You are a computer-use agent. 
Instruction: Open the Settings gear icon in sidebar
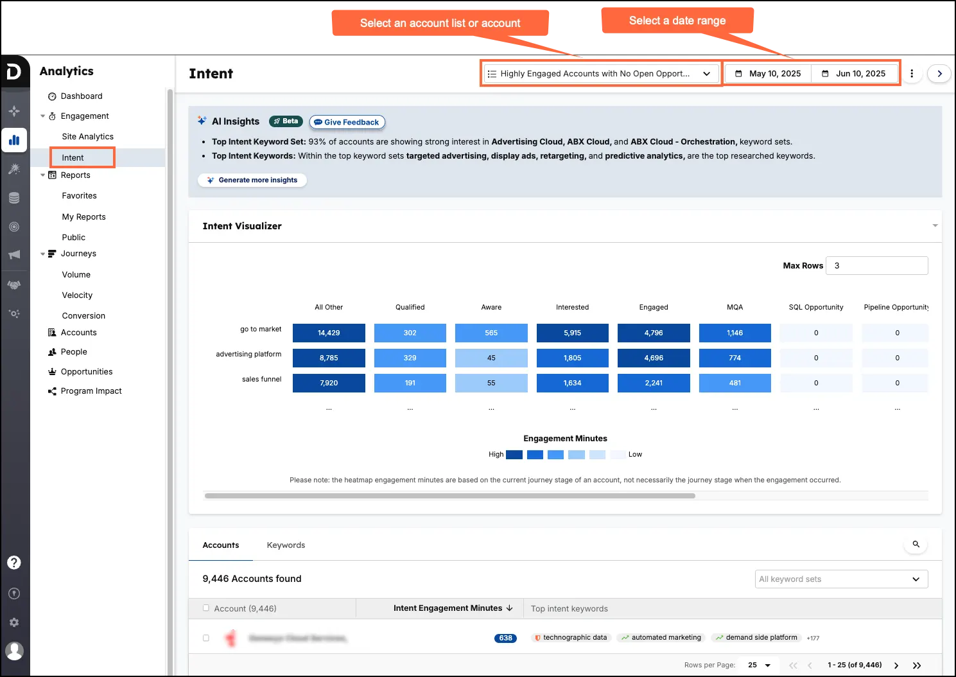[x=14, y=622]
